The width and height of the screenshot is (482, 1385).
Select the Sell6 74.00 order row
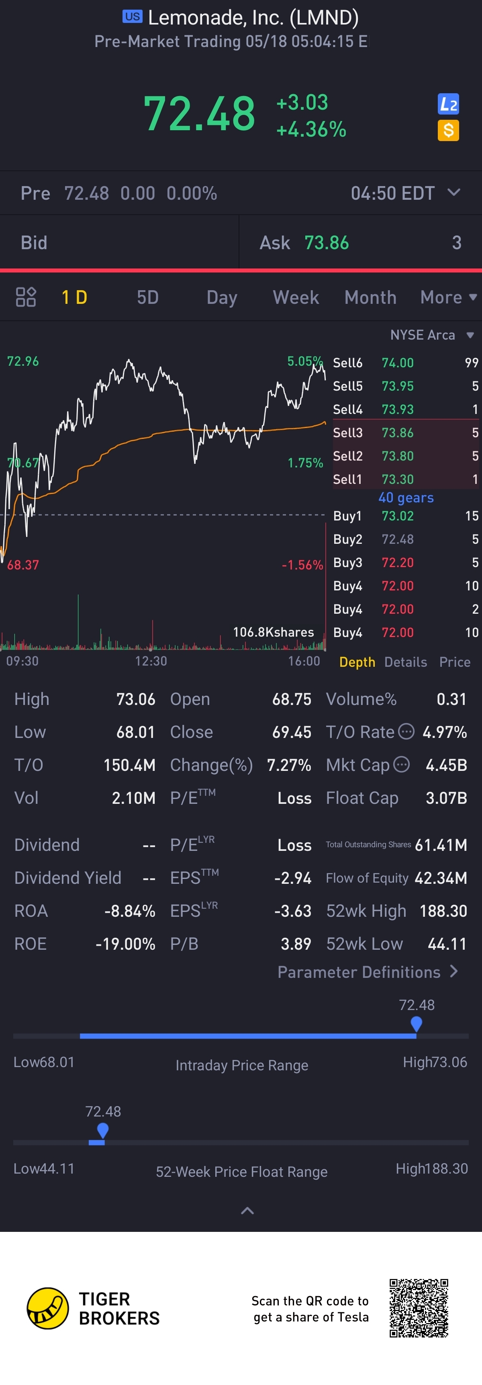click(405, 363)
